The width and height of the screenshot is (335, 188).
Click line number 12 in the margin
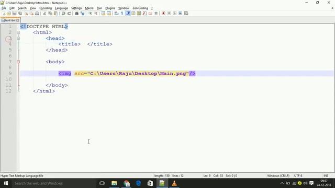tap(8, 91)
